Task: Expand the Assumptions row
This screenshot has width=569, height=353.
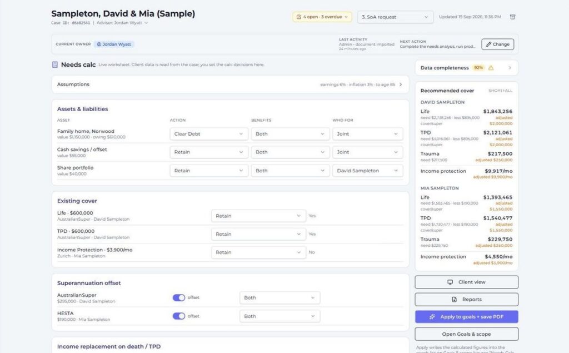Action: click(x=230, y=84)
